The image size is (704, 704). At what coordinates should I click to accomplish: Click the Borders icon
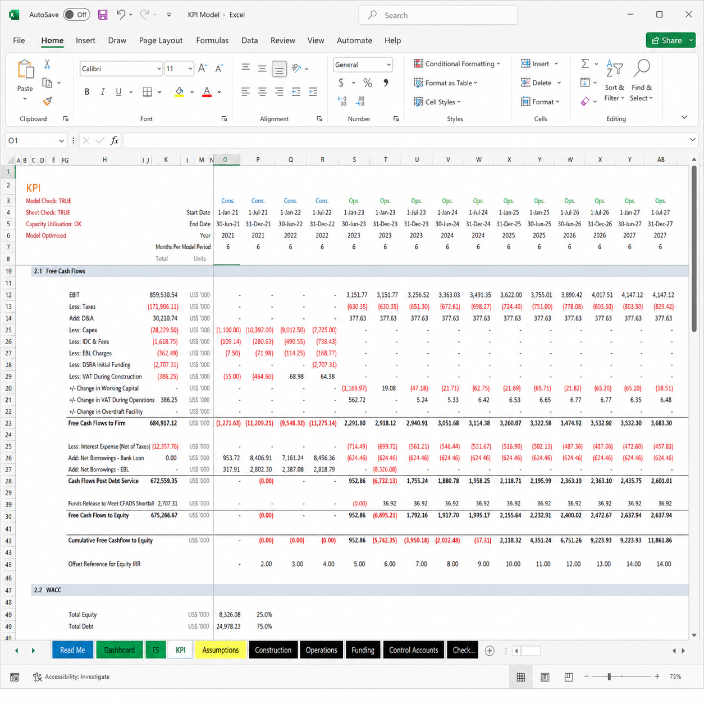147,92
